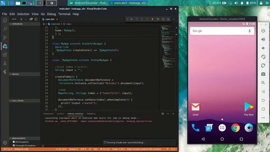Tap Gmail app in emulator

[195, 109]
